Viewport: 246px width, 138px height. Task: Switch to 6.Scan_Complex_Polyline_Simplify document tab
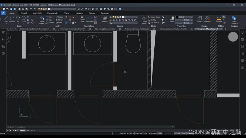click(x=173, y=29)
